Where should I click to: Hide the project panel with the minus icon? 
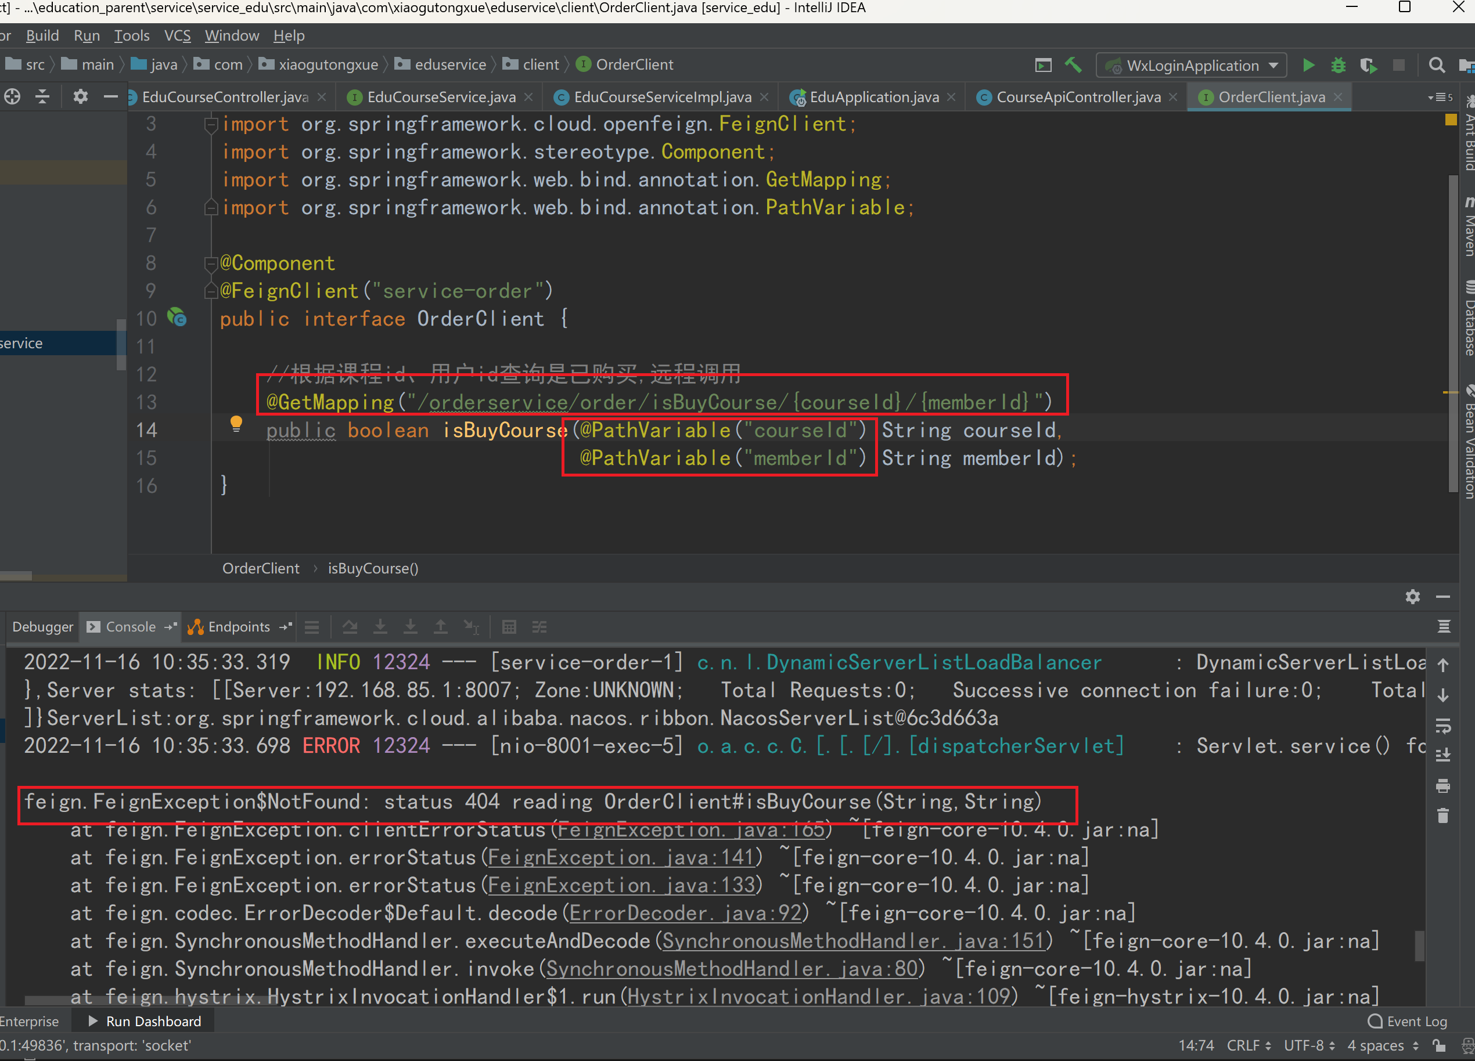click(x=110, y=97)
